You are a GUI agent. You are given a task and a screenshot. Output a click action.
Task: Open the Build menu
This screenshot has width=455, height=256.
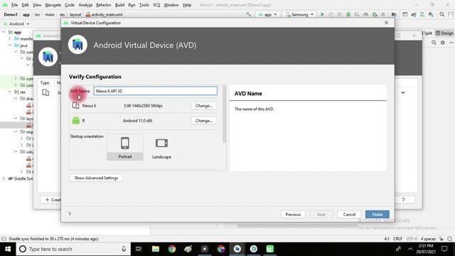(119, 5)
